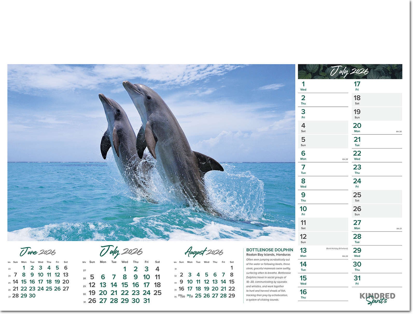Screen dimensions: 413x314
Task: Select the 31 Fri row in daily list
Action: point(376,280)
